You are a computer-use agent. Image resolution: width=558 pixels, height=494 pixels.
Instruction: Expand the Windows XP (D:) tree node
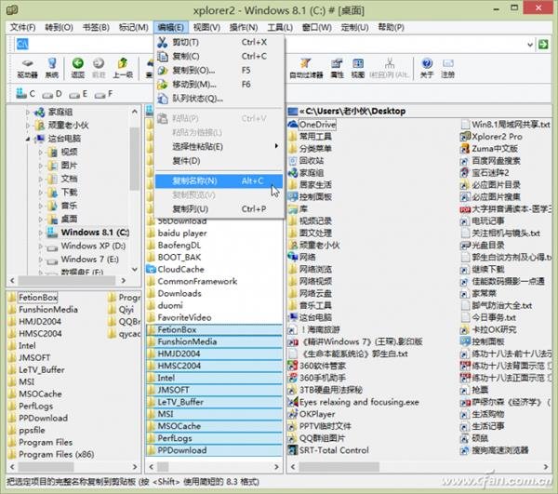(41, 246)
